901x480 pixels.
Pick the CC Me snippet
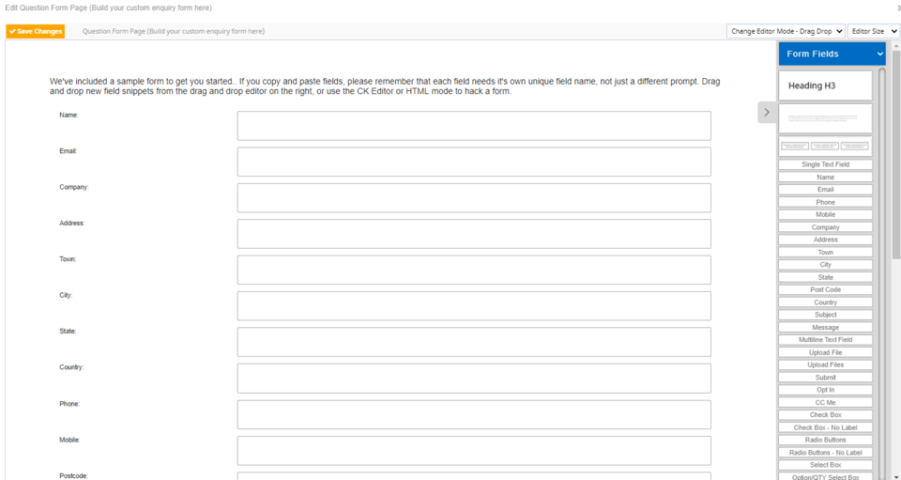[826, 402]
